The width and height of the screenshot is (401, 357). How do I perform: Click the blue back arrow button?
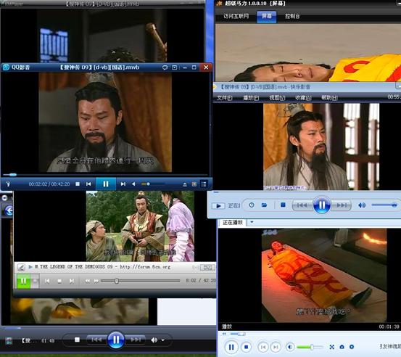click(9, 211)
